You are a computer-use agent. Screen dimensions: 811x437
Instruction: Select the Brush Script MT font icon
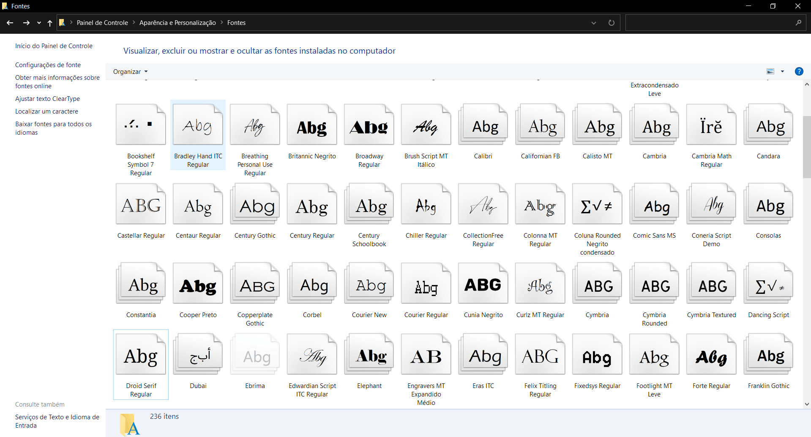[426, 125]
